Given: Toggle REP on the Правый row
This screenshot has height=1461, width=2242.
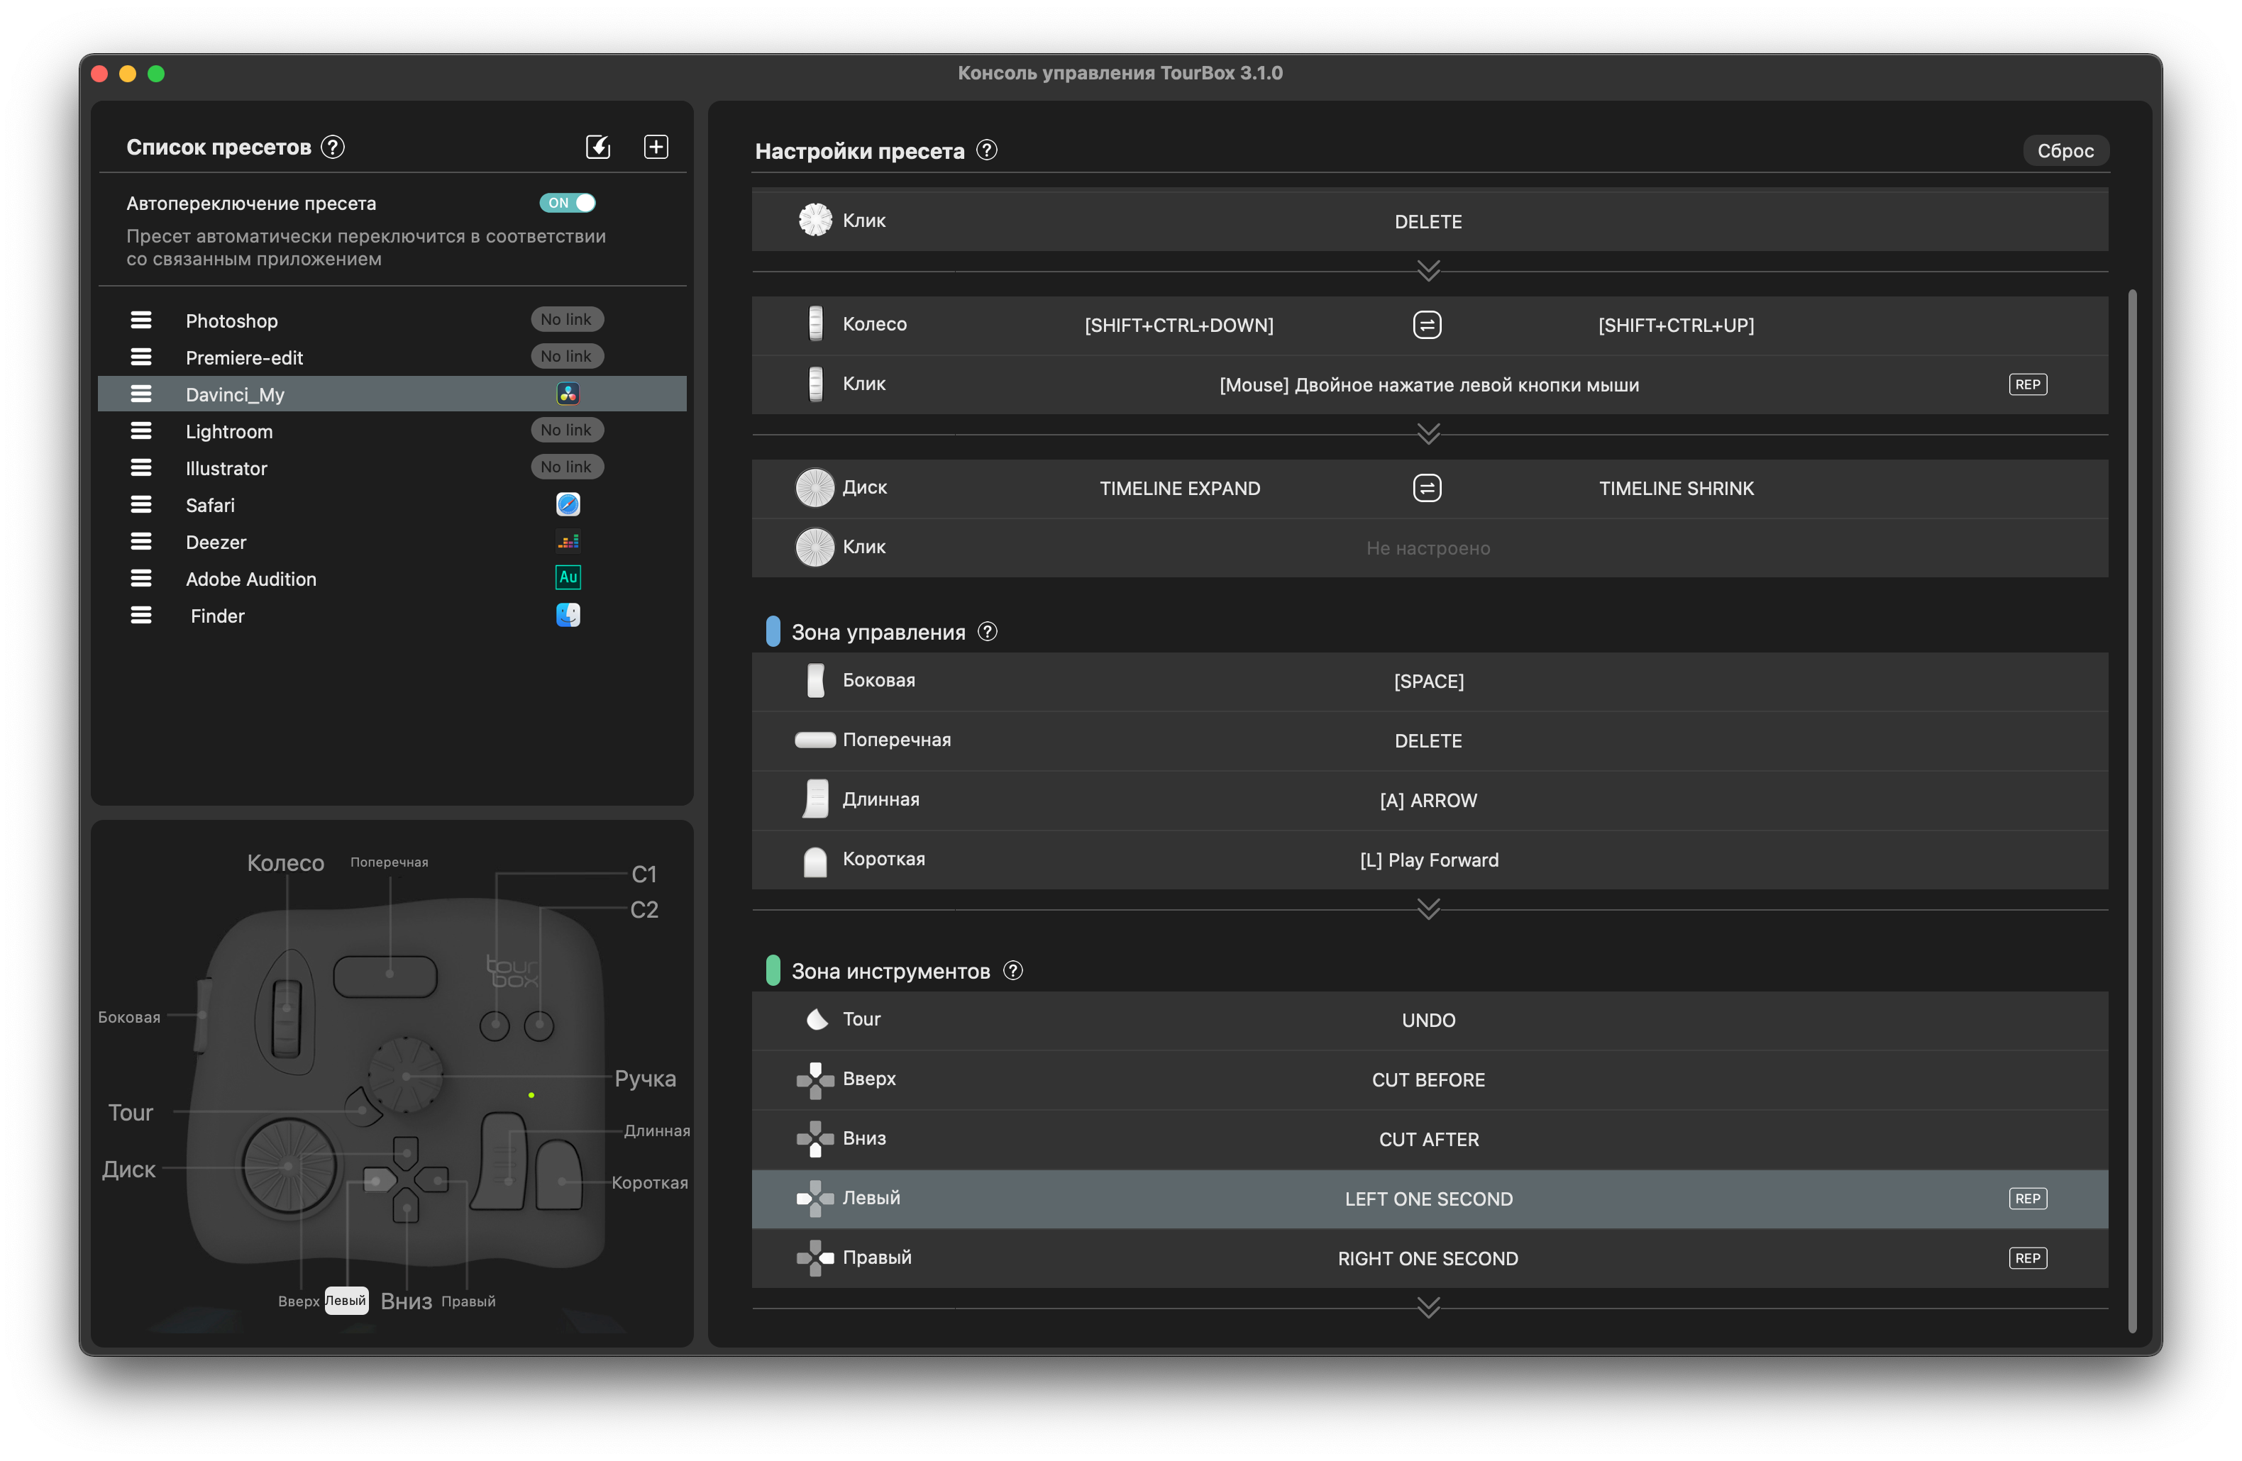Looking at the screenshot, I should tap(2027, 1257).
